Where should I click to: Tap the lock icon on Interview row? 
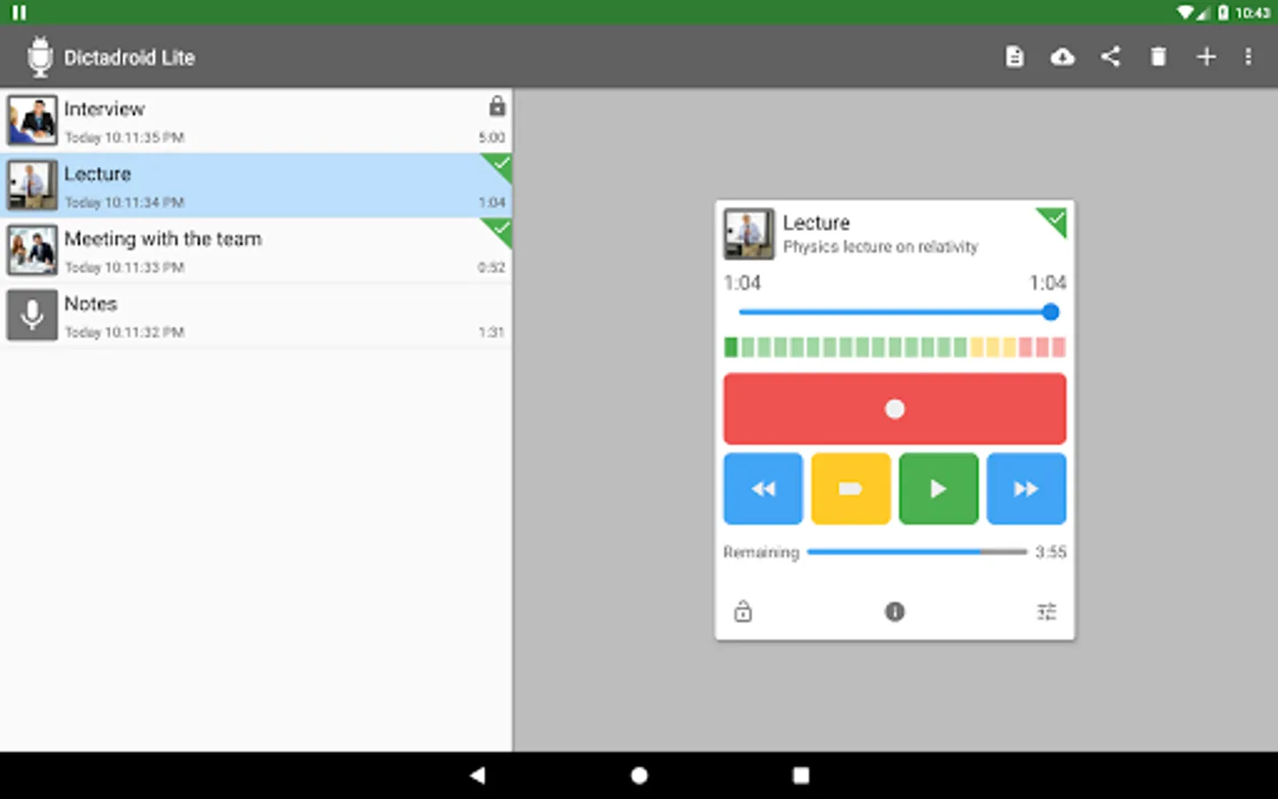pos(497,107)
